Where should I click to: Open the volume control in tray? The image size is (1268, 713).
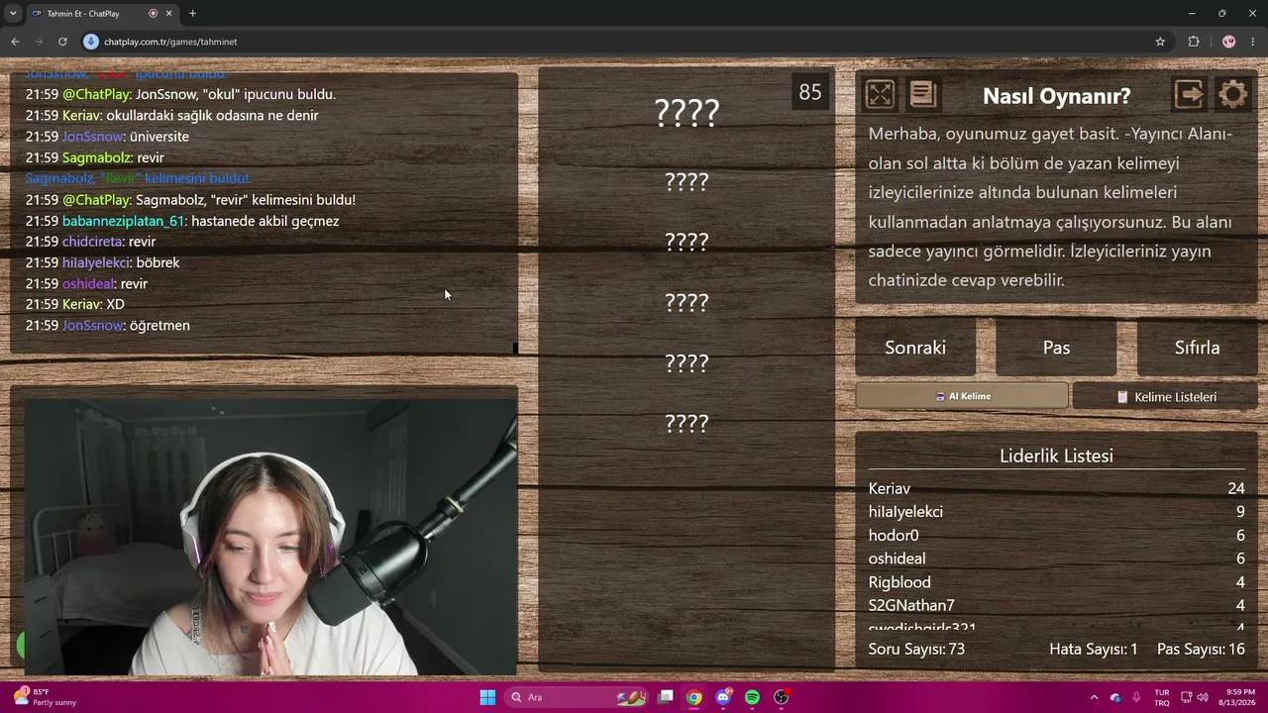coord(1202,697)
